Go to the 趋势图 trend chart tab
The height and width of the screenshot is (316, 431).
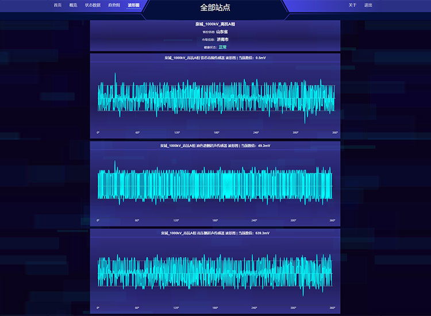coord(114,5)
